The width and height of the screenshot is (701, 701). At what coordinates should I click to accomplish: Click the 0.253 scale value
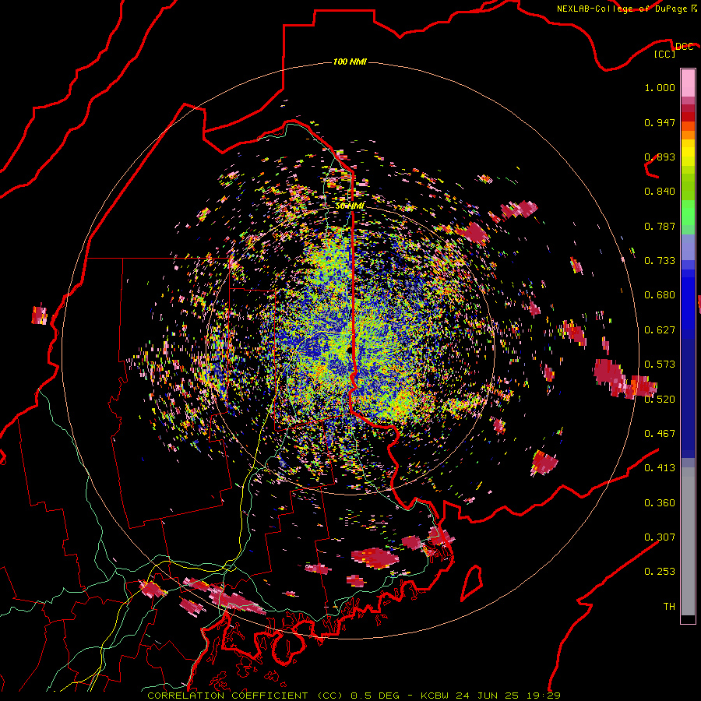point(660,572)
